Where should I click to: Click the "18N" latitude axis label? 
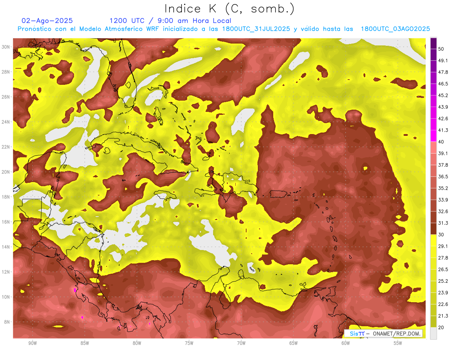(x=6, y=197)
